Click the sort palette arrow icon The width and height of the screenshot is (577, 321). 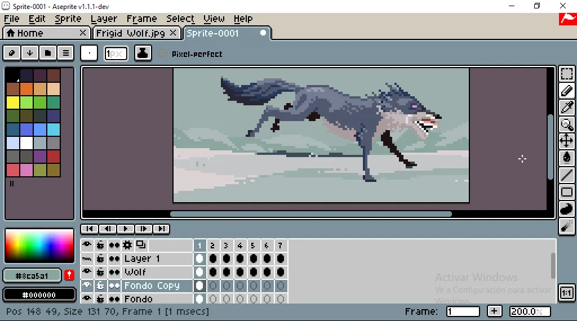point(30,53)
